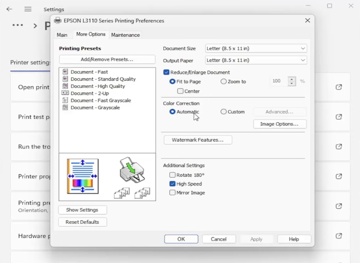Click the right collated pages icon
360x263 pixels.
(x=142, y=193)
